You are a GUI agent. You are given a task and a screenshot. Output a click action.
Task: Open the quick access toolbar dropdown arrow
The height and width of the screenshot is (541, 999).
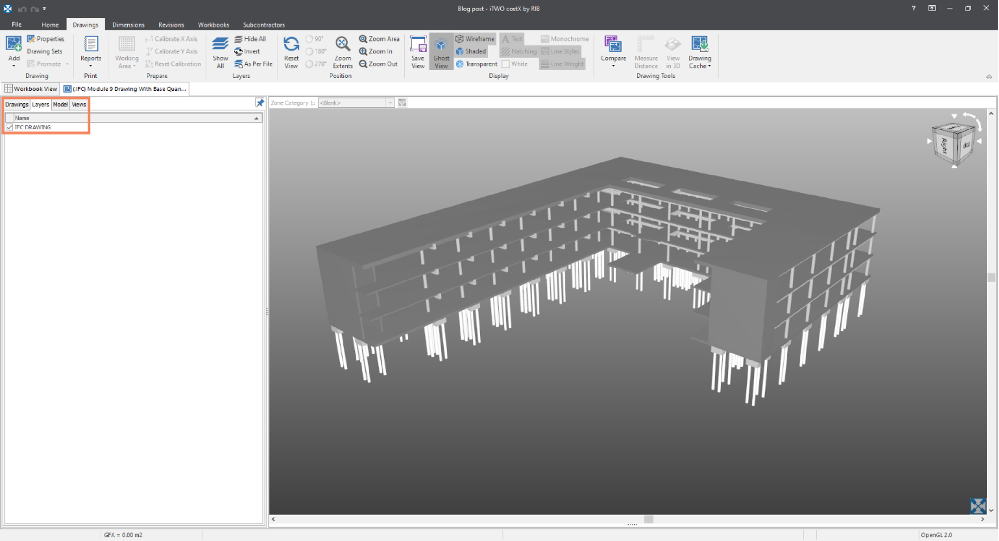[45, 9]
